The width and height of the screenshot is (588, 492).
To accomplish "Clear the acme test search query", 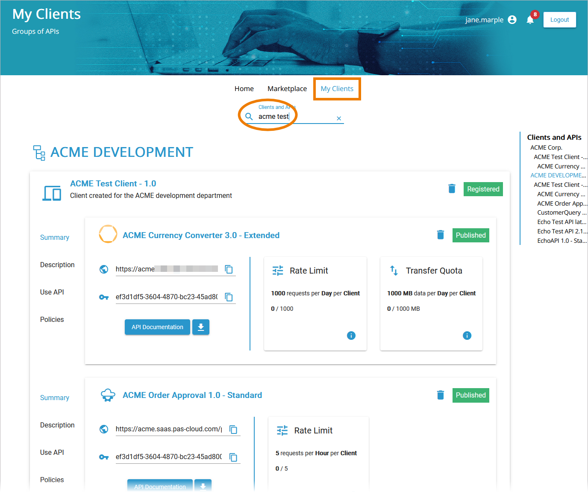I will 338,118.
